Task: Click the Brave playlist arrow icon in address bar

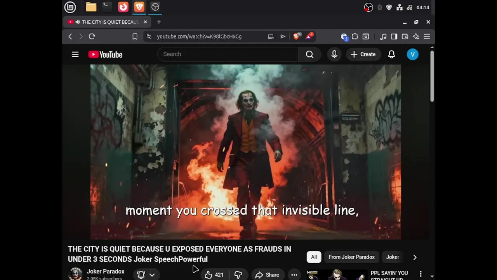Action: coord(283,37)
